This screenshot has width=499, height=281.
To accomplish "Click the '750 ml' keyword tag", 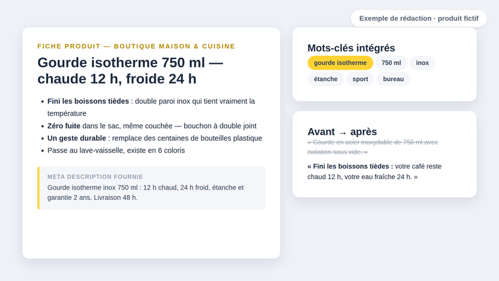I will point(391,63).
